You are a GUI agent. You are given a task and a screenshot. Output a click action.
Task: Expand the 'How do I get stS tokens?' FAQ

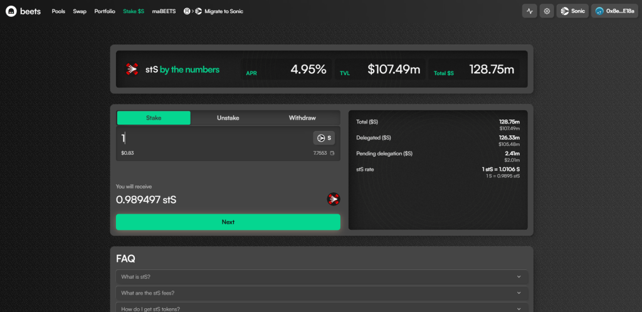point(322,309)
